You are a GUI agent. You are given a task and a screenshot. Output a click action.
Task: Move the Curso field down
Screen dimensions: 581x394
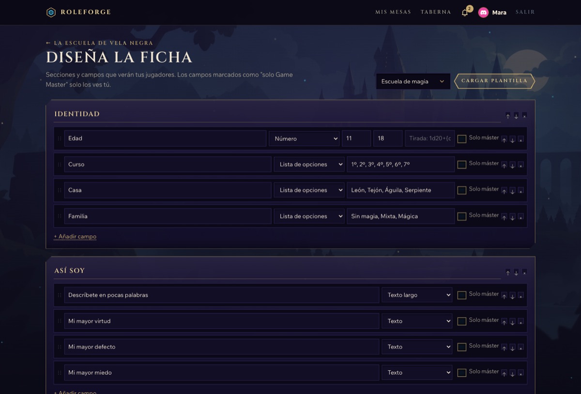[x=512, y=165]
